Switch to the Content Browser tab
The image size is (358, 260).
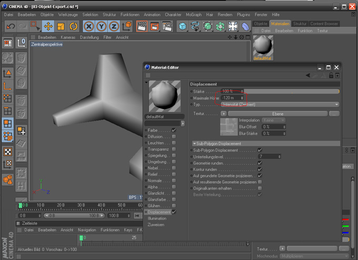point(325,24)
